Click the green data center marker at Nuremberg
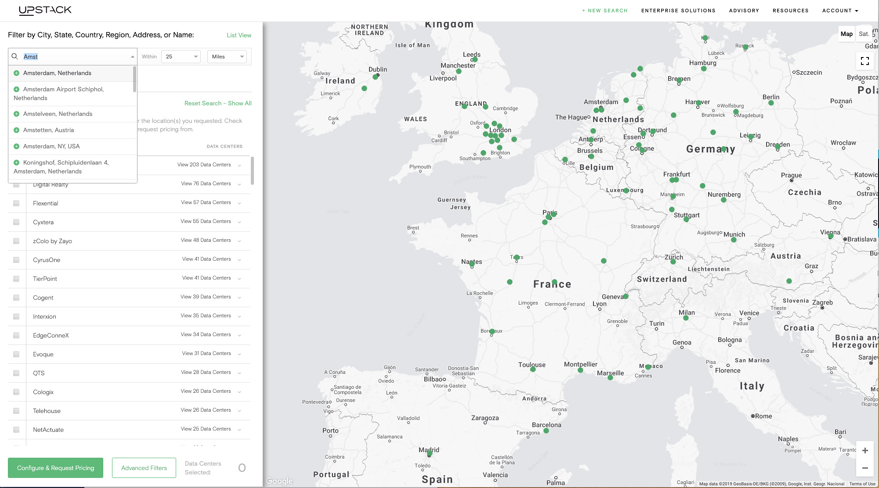The width and height of the screenshot is (879, 488). [x=723, y=200]
